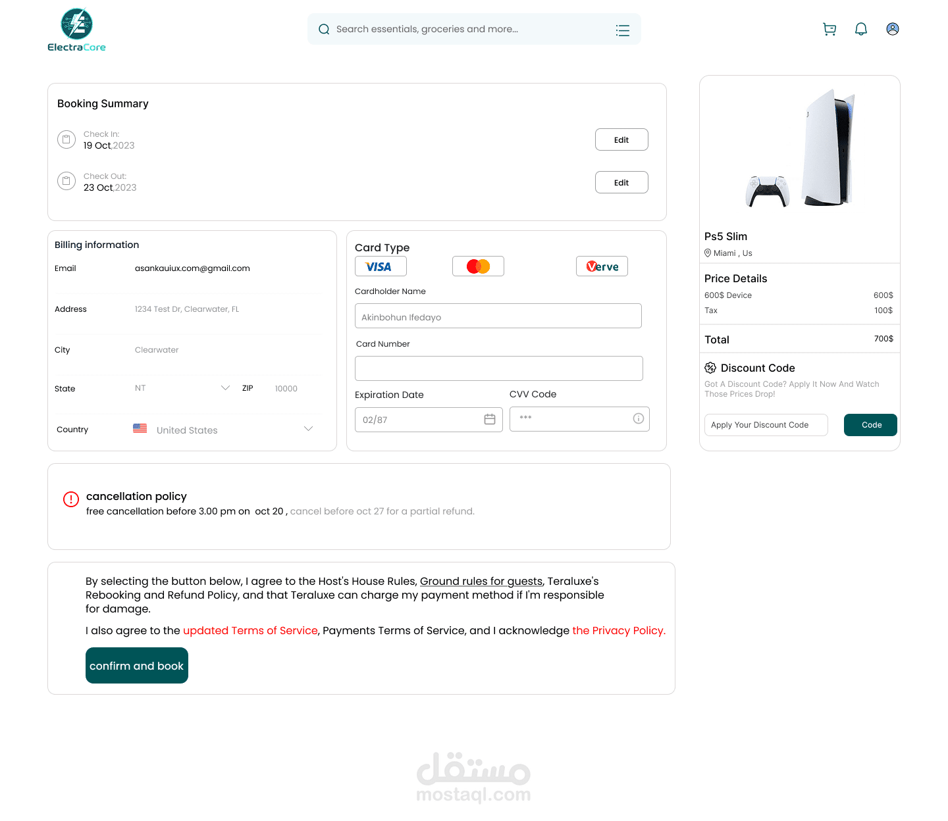Open the expiration date calendar icon
Viewport: 948px width, 821px height.
490,419
